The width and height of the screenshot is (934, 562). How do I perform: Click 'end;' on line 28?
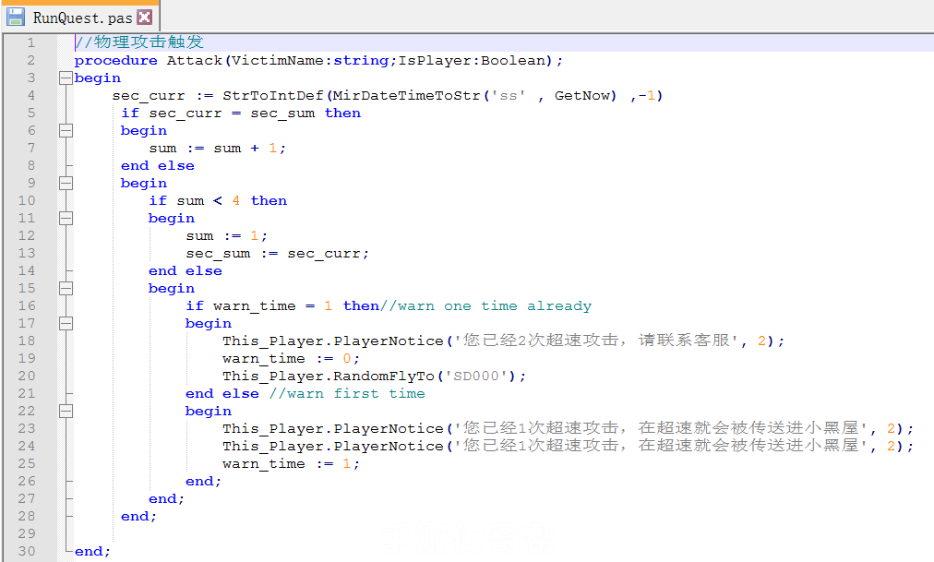tap(138, 516)
